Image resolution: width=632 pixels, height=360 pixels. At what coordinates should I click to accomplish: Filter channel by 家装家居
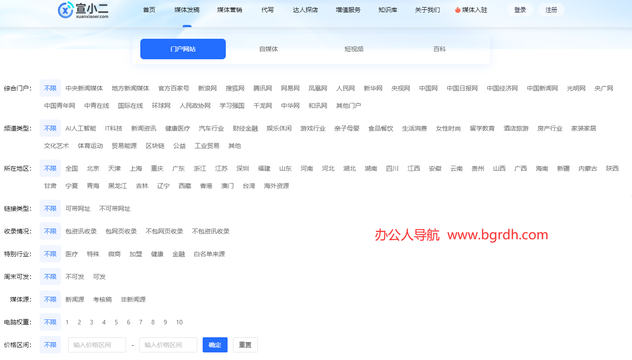pyautogui.click(x=584, y=128)
